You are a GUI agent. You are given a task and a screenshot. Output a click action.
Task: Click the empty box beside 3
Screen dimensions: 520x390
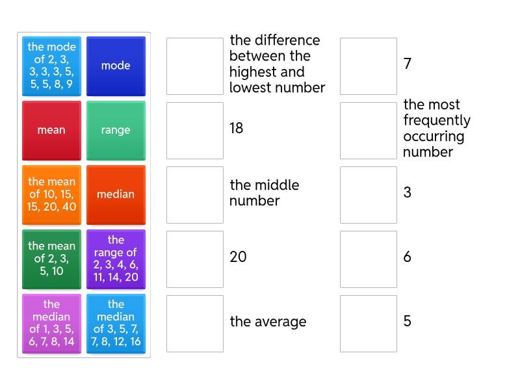(x=369, y=195)
